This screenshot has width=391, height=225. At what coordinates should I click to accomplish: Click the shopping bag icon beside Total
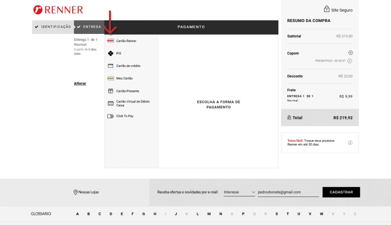click(x=289, y=118)
